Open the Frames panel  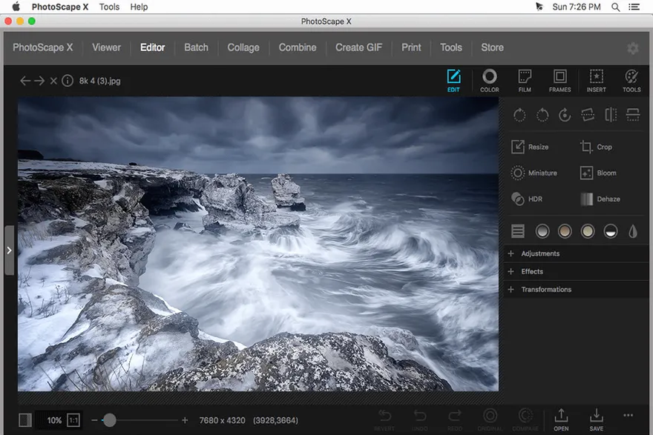[560, 79]
